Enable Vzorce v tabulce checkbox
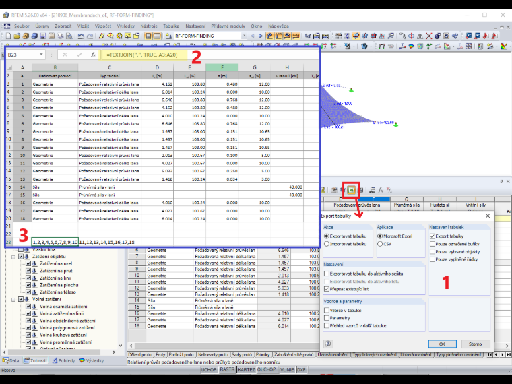The height and width of the screenshot is (384, 512). 327,310
